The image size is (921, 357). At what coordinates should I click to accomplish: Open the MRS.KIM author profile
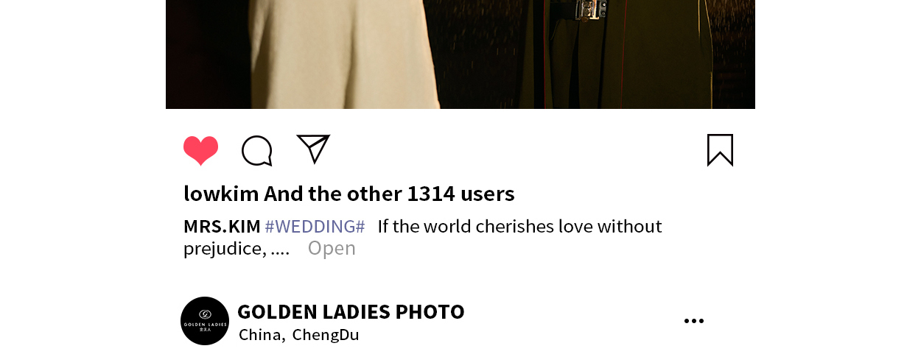(x=222, y=226)
